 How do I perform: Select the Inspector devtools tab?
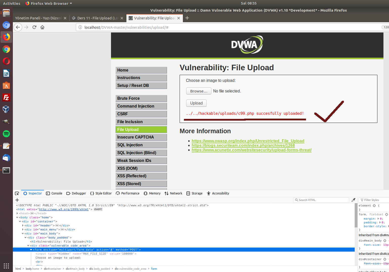[x=33, y=193]
